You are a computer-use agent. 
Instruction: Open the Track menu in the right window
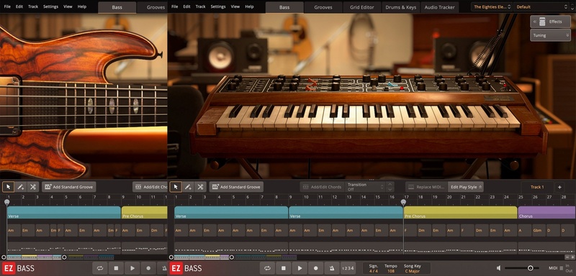(201, 6)
